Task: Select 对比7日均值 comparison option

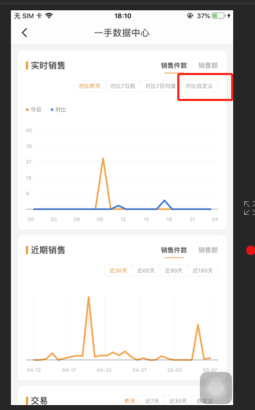Action: point(160,86)
